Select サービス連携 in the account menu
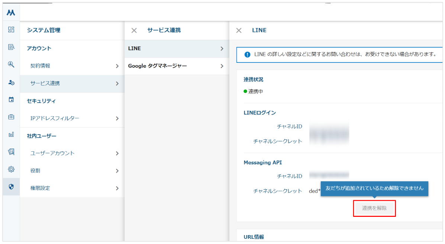This screenshot has height=244, width=445. 72,83
